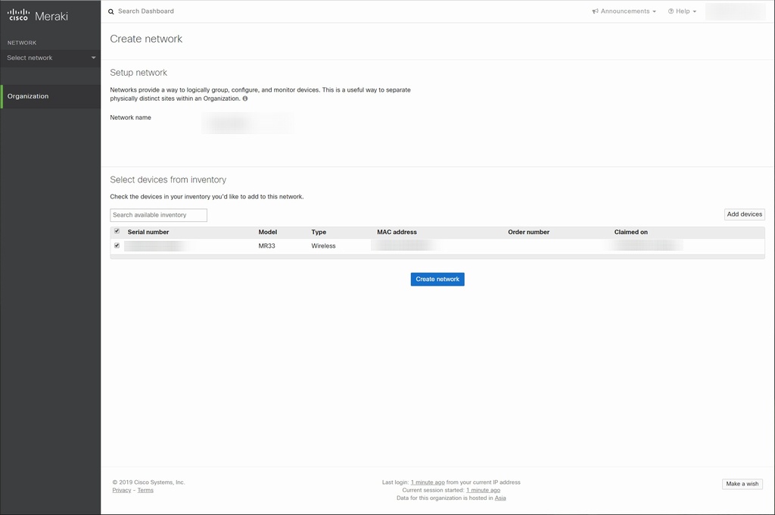Click the last login '1 minute ago' link
Viewport: 775px width, 515px height.
click(428, 482)
